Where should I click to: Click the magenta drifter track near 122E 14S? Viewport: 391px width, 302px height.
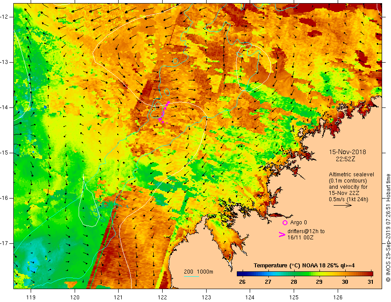tap(164, 113)
